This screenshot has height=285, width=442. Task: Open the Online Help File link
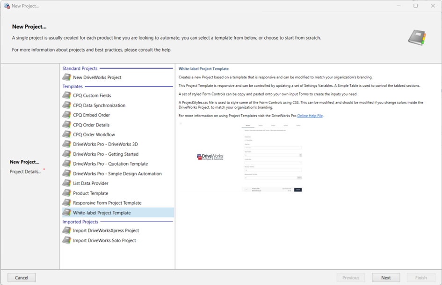(310, 116)
